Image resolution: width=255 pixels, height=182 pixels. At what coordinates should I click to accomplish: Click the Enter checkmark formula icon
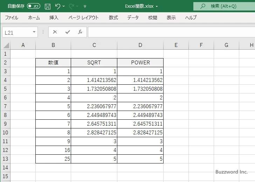pos(68,32)
